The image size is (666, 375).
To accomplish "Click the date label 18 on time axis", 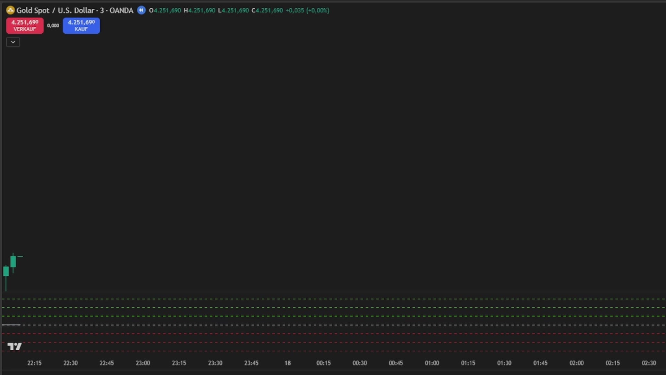I will (x=288, y=363).
